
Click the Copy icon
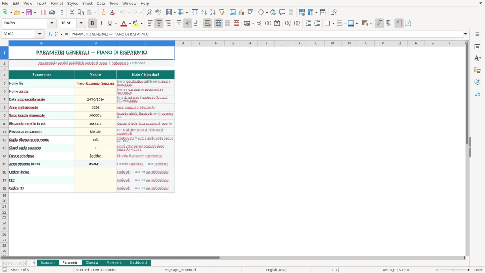point(80,13)
